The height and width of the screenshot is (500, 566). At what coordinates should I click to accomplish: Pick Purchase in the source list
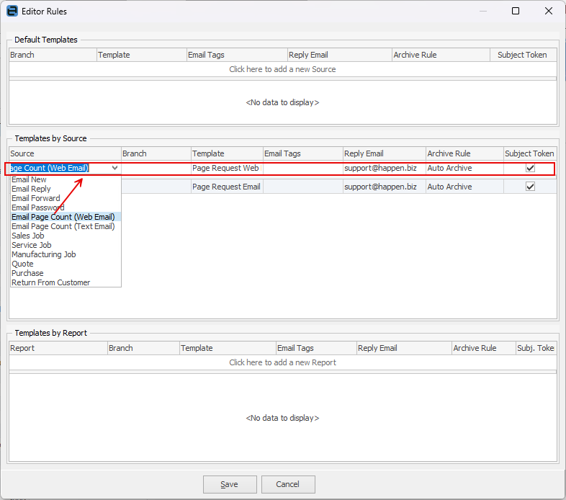point(66,274)
